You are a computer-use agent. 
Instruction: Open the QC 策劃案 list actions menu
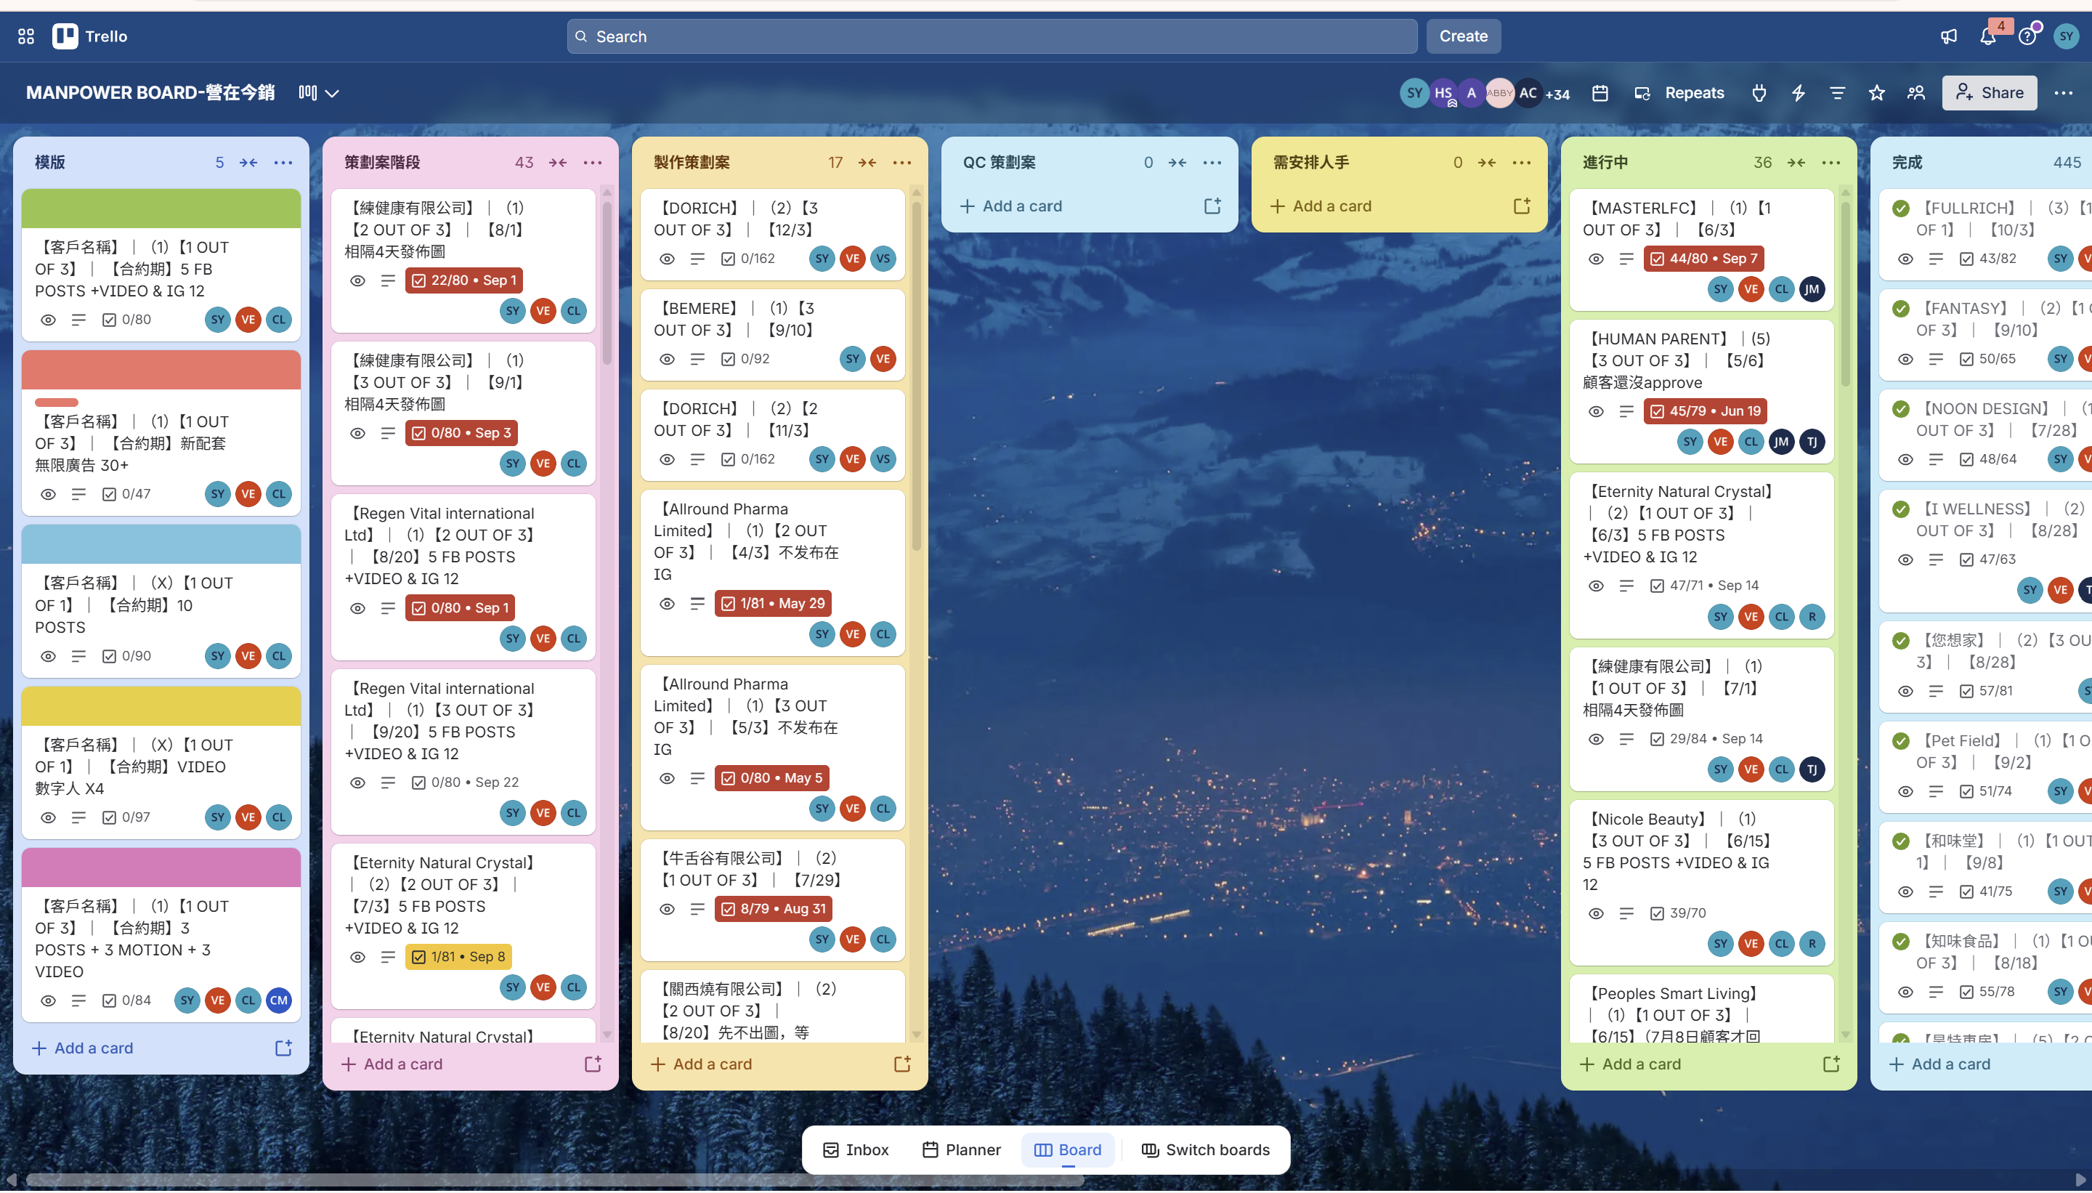(x=1212, y=162)
